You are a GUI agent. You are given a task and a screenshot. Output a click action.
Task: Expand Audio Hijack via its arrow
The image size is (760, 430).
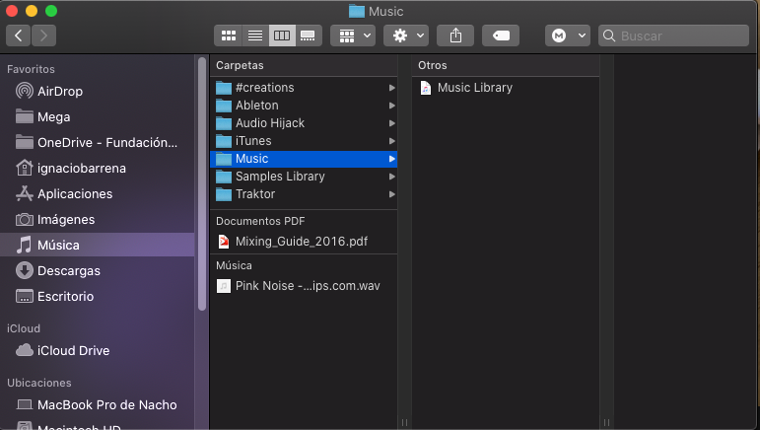(x=391, y=123)
